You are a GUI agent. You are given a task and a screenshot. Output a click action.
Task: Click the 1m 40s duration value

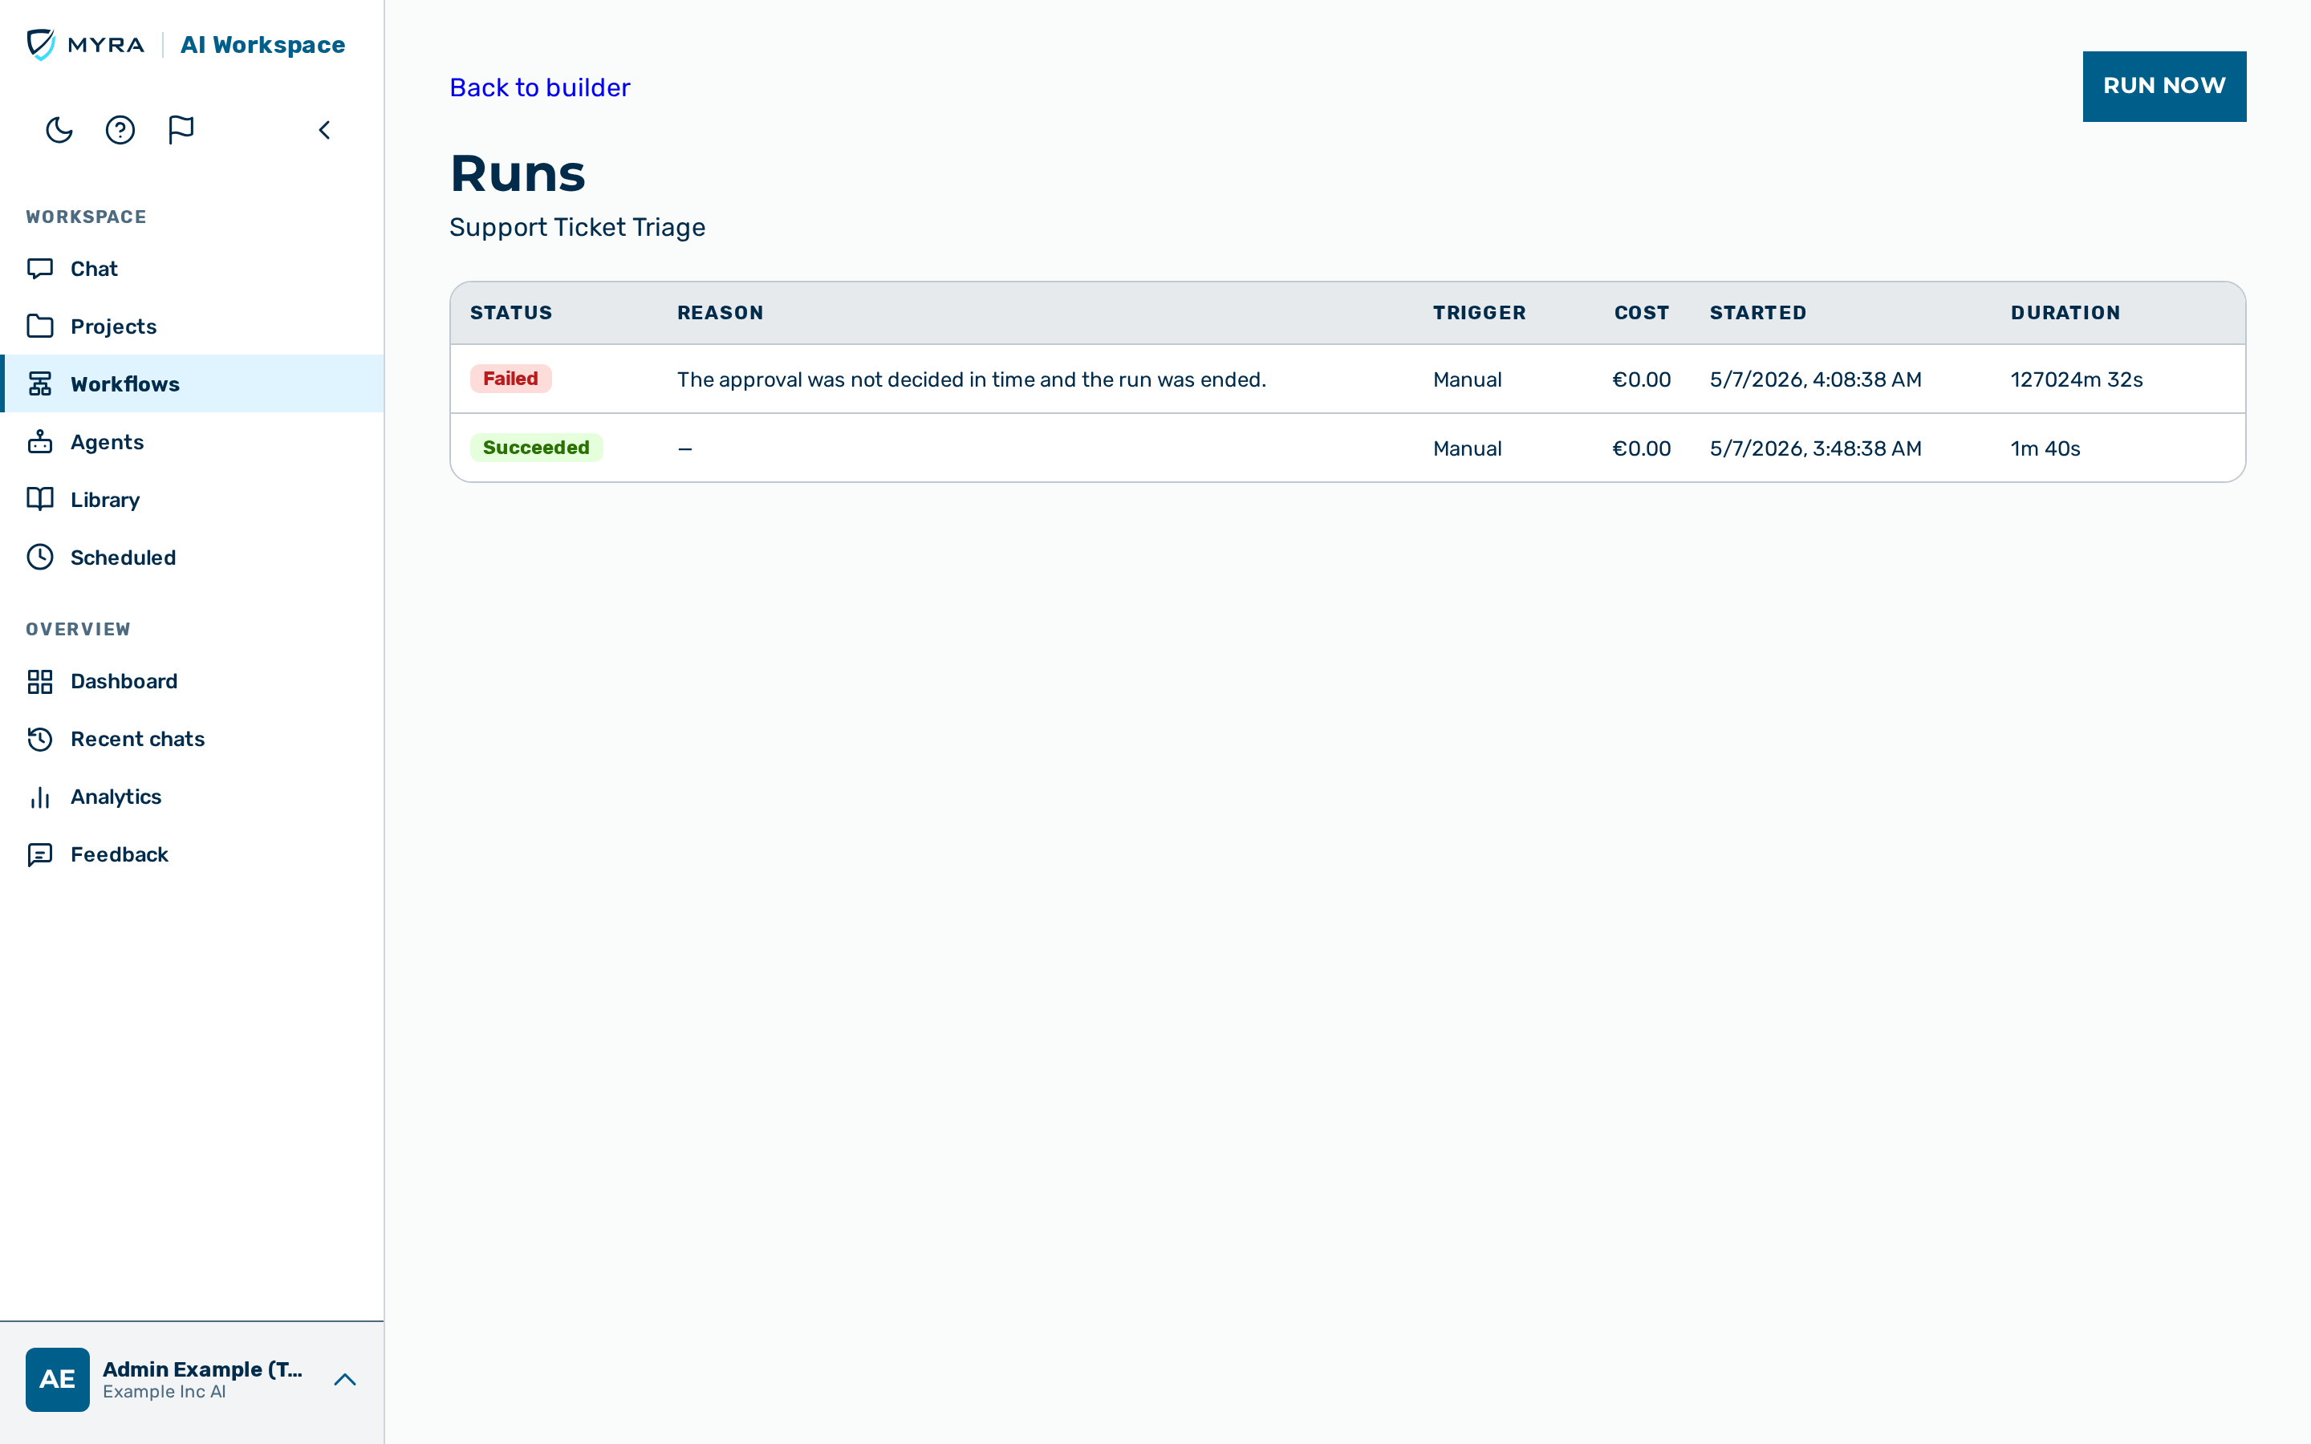tap(2045, 448)
